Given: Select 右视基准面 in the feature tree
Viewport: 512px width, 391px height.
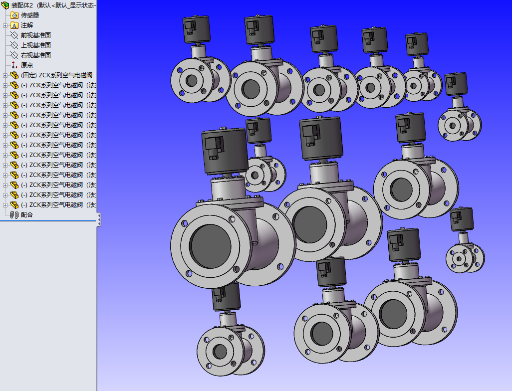Looking at the screenshot, I should (x=36, y=55).
